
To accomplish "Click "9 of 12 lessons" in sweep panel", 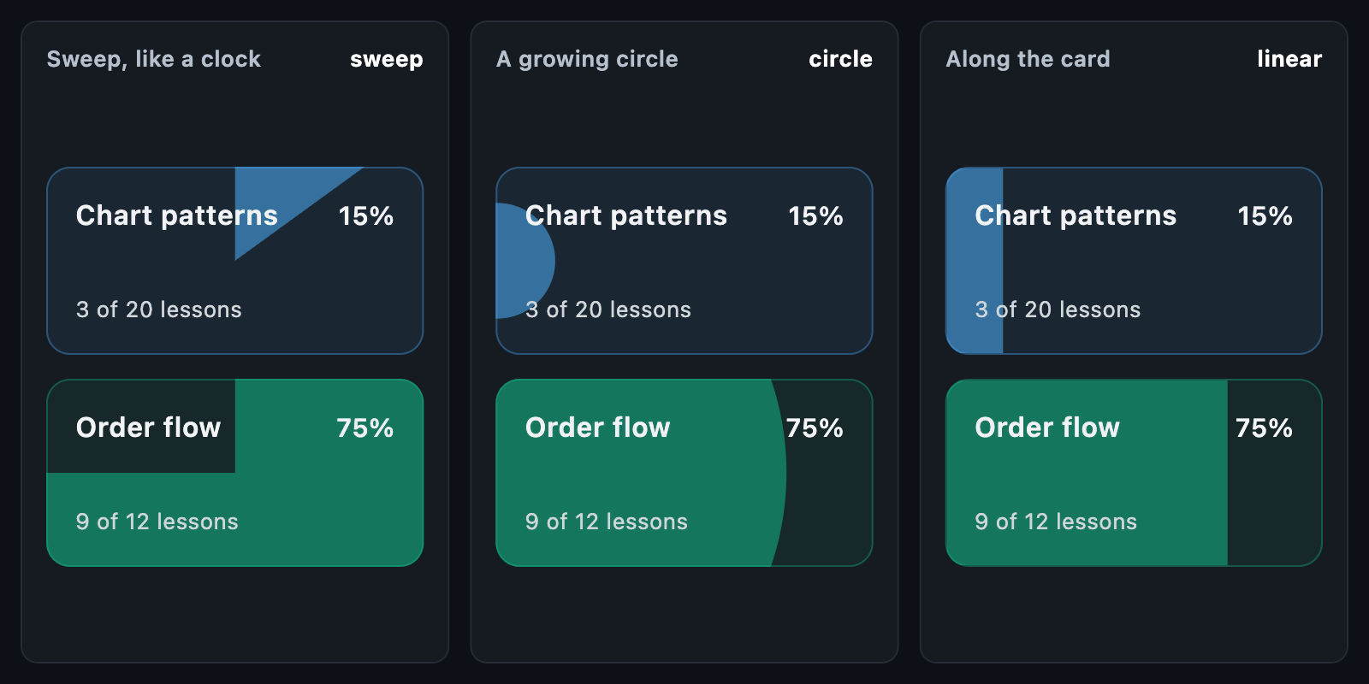I will (x=157, y=522).
